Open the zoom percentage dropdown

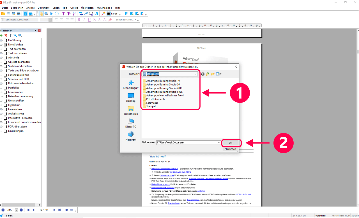coord(16,210)
